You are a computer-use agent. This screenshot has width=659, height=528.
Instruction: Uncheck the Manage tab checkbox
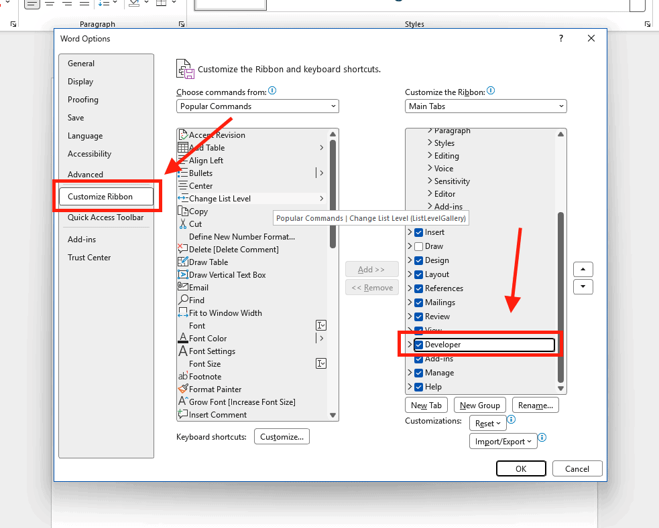tap(418, 373)
